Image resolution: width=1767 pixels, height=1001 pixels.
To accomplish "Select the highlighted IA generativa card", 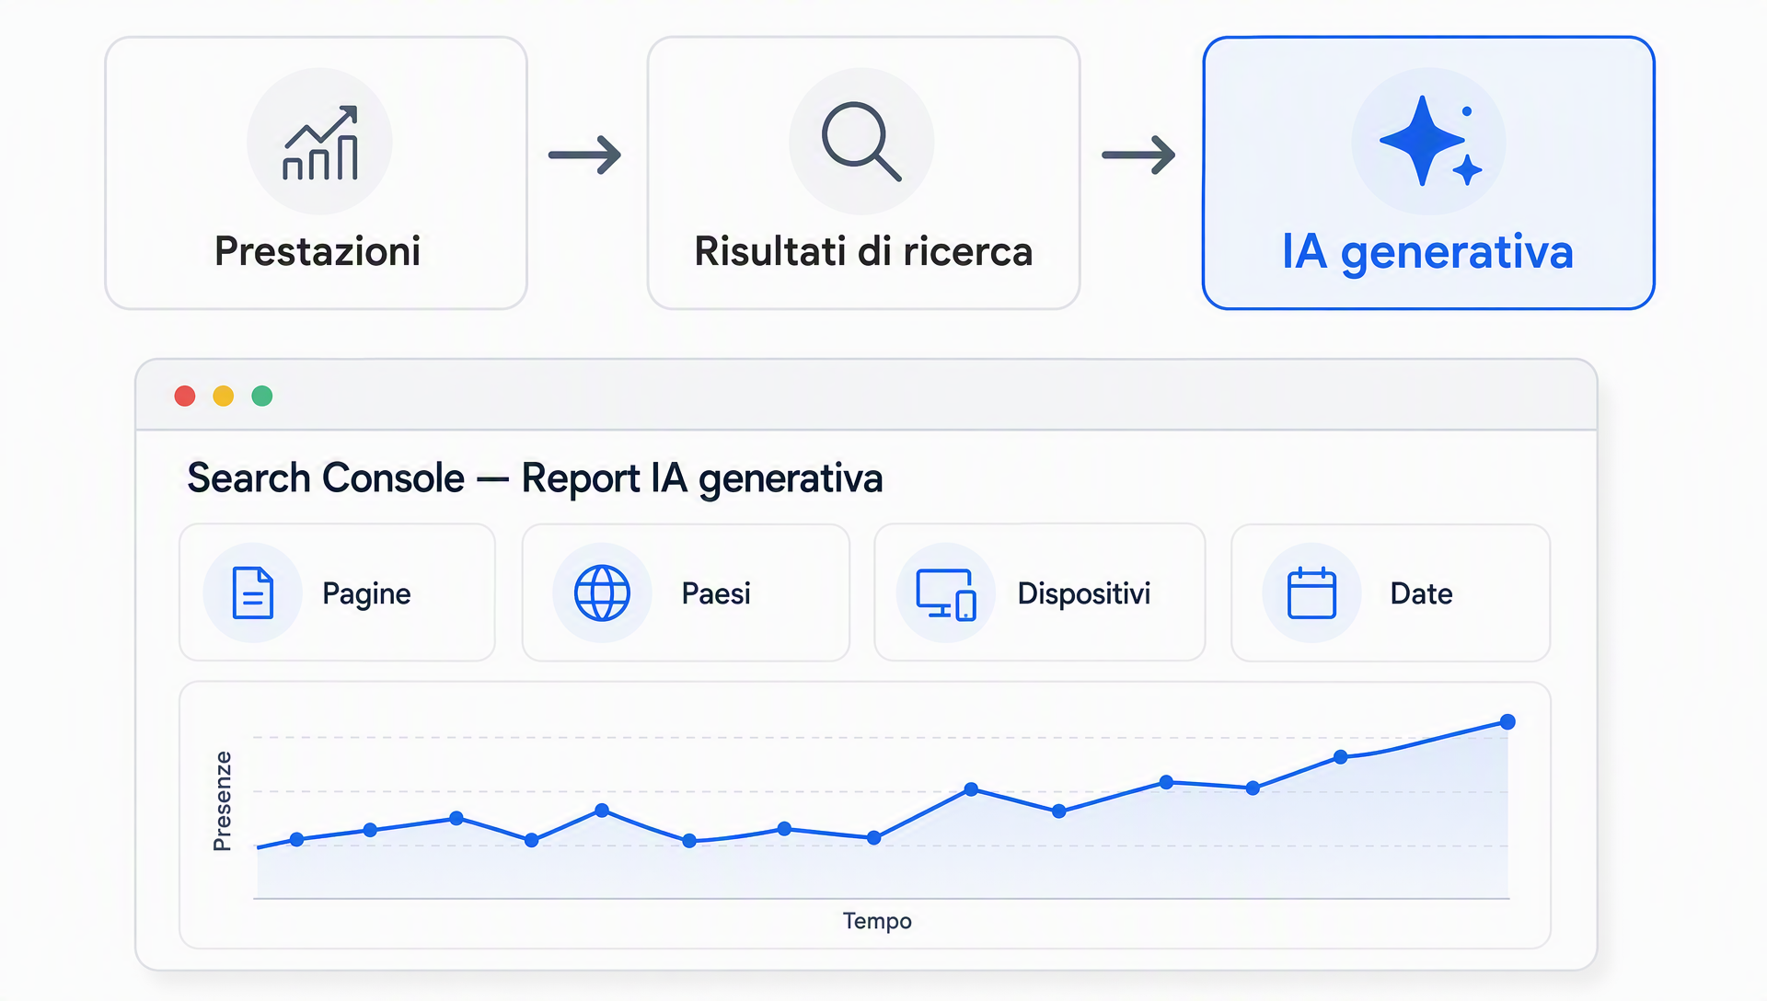I will coord(1428,173).
